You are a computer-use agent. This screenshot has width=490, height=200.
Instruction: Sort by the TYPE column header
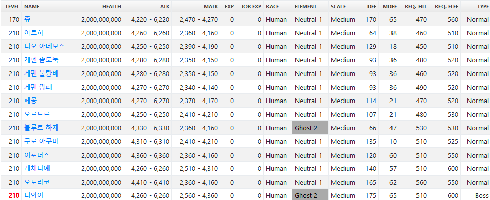point(483,6)
